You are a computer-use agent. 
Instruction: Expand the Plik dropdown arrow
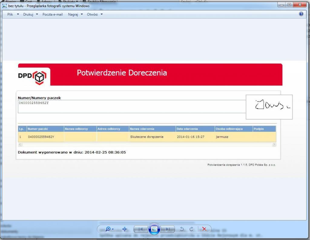click(x=18, y=14)
